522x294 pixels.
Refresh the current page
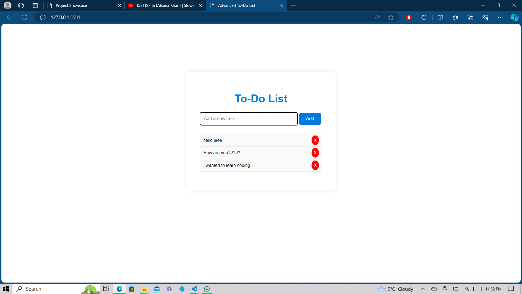[x=24, y=17]
